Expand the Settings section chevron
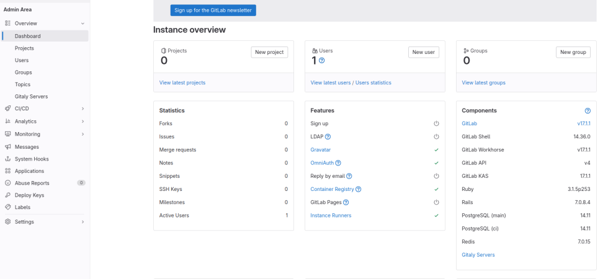This screenshot has height=279, width=608. tap(83, 222)
